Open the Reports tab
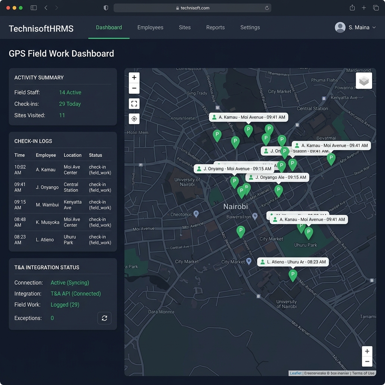This screenshot has width=385, height=385. pos(215,27)
